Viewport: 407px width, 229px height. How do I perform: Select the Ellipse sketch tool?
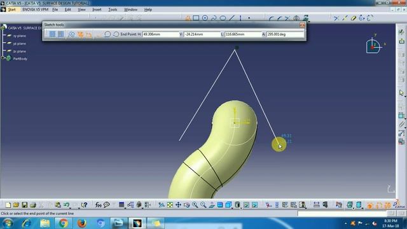pyautogui.click(x=223, y=18)
